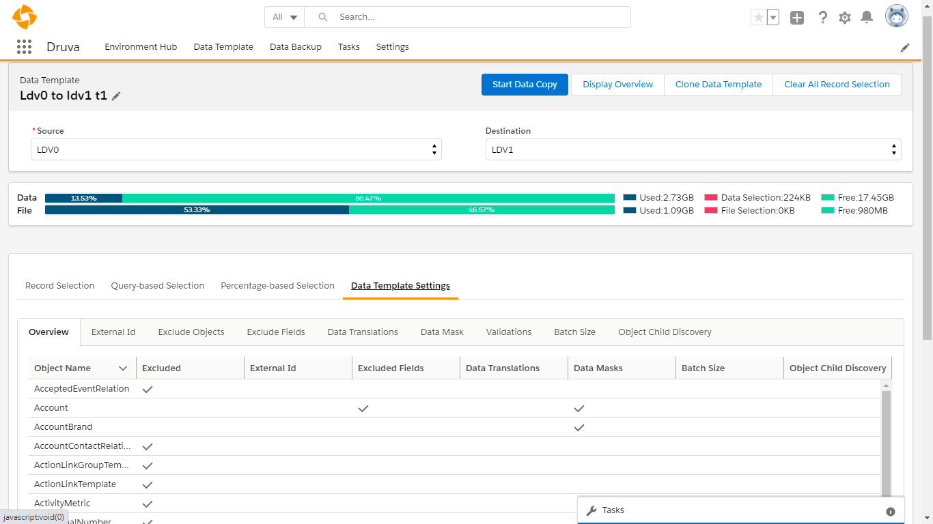Open the Tasks nav tab
The height and width of the screenshot is (524, 933).
click(x=349, y=46)
